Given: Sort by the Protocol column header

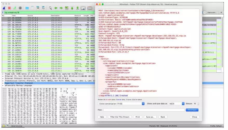Looking at the screenshot, I should 78,16.
